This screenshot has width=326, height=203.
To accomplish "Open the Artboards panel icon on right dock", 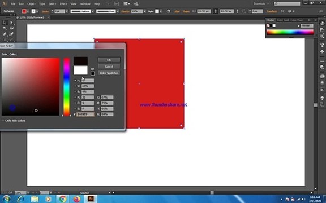I will [322, 104].
